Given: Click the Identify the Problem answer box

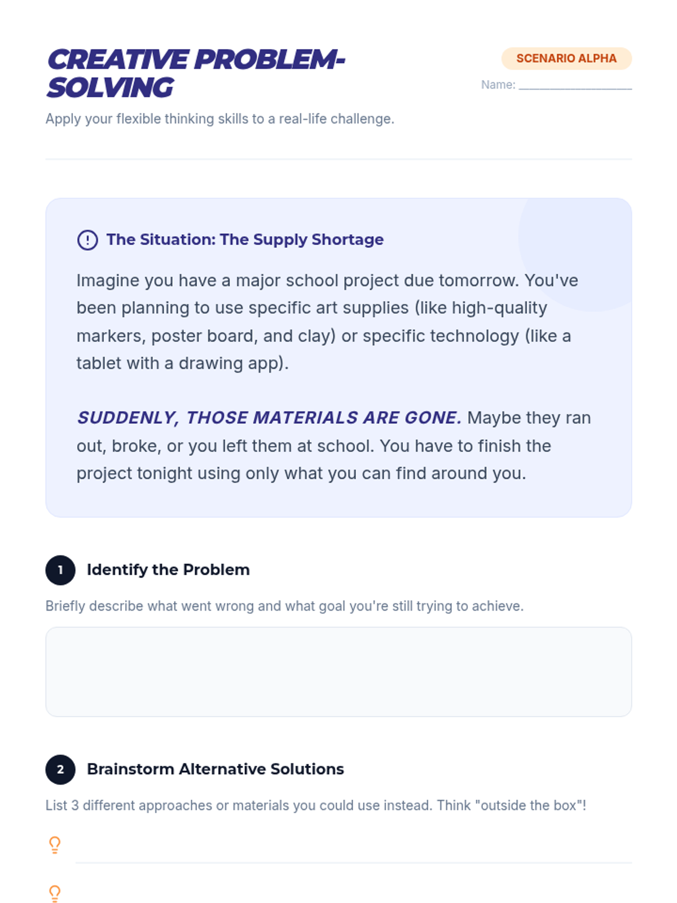Looking at the screenshot, I should tap(338, 672).
